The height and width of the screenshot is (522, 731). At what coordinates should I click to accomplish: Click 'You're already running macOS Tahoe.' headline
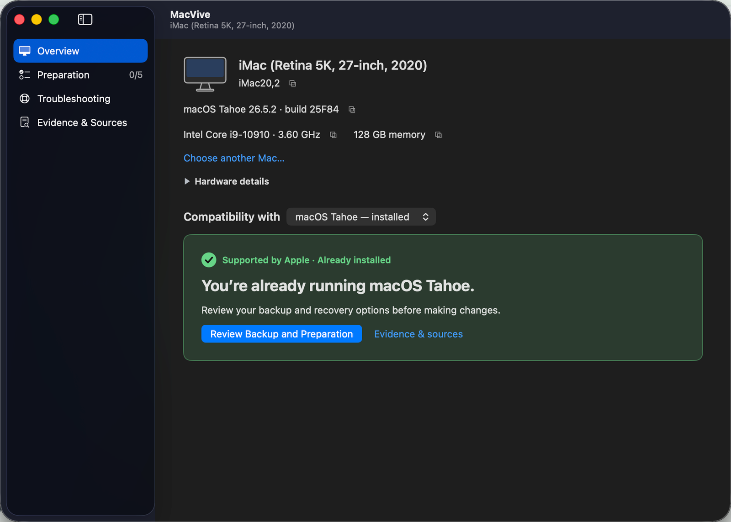click(338, 286)
